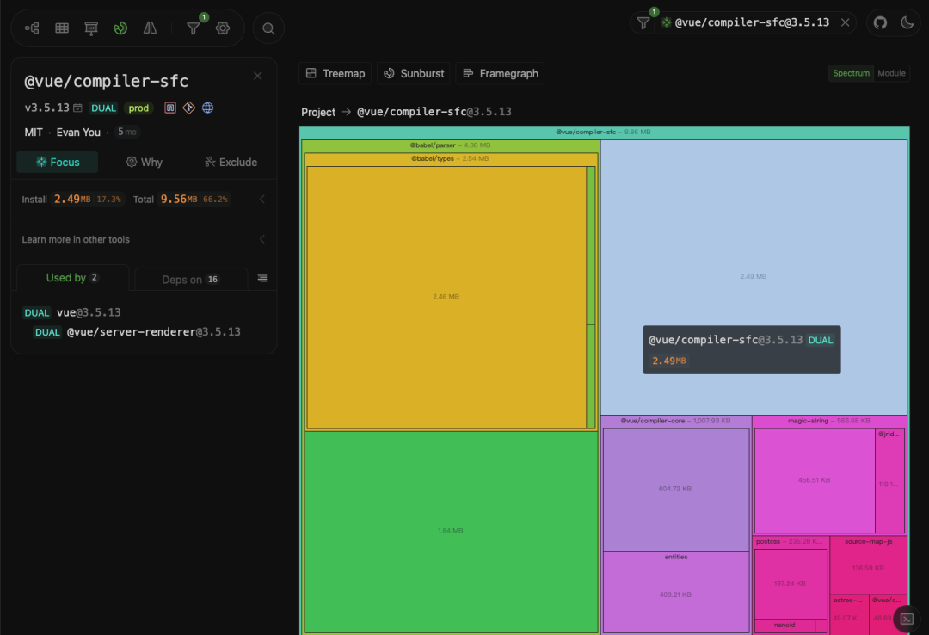Open the dependency list options menu icon
The width and height of the screenshot is (929, 635).
point(262,279)
